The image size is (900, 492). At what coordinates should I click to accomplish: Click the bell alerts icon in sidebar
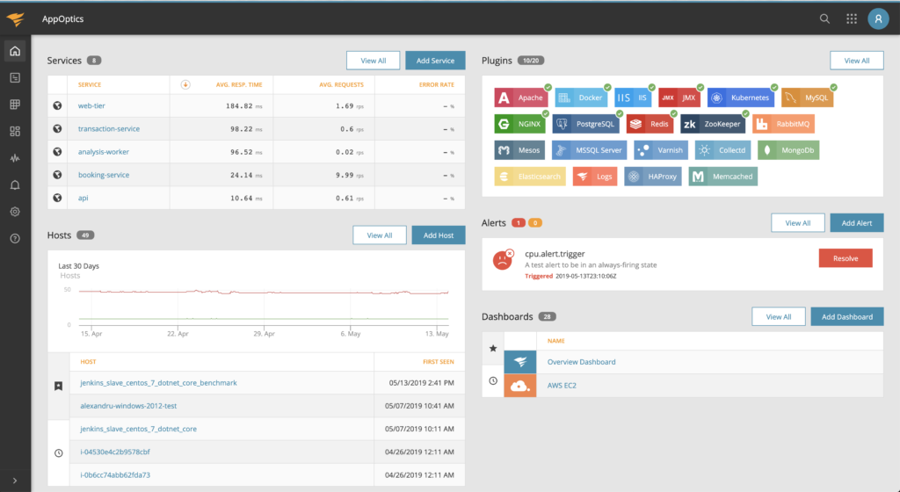coord(15,185)
